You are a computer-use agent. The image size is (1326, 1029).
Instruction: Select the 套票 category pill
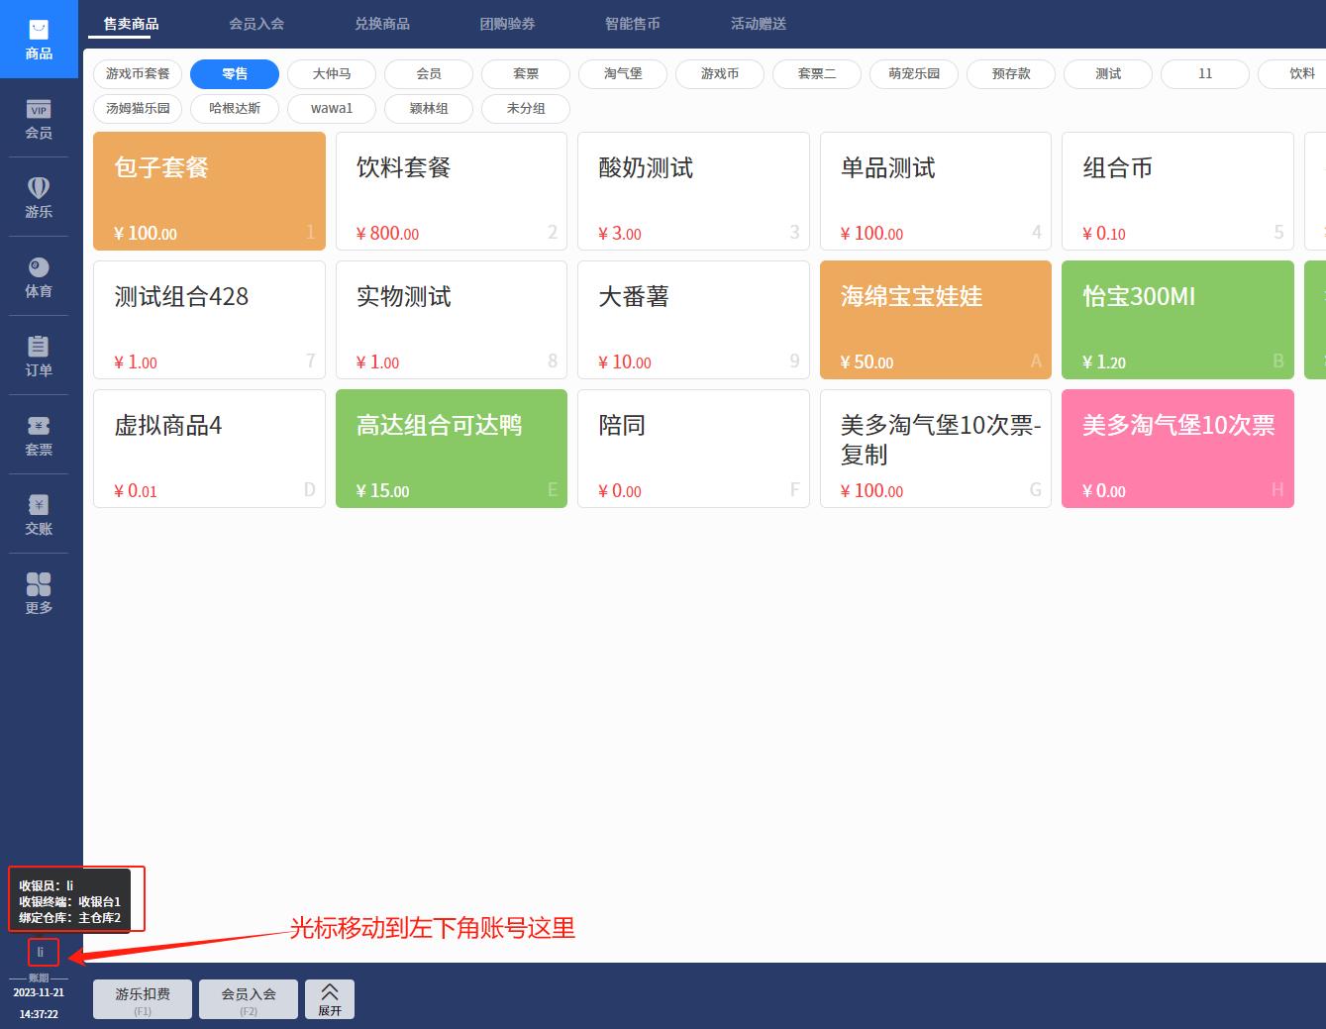[526, 74]
